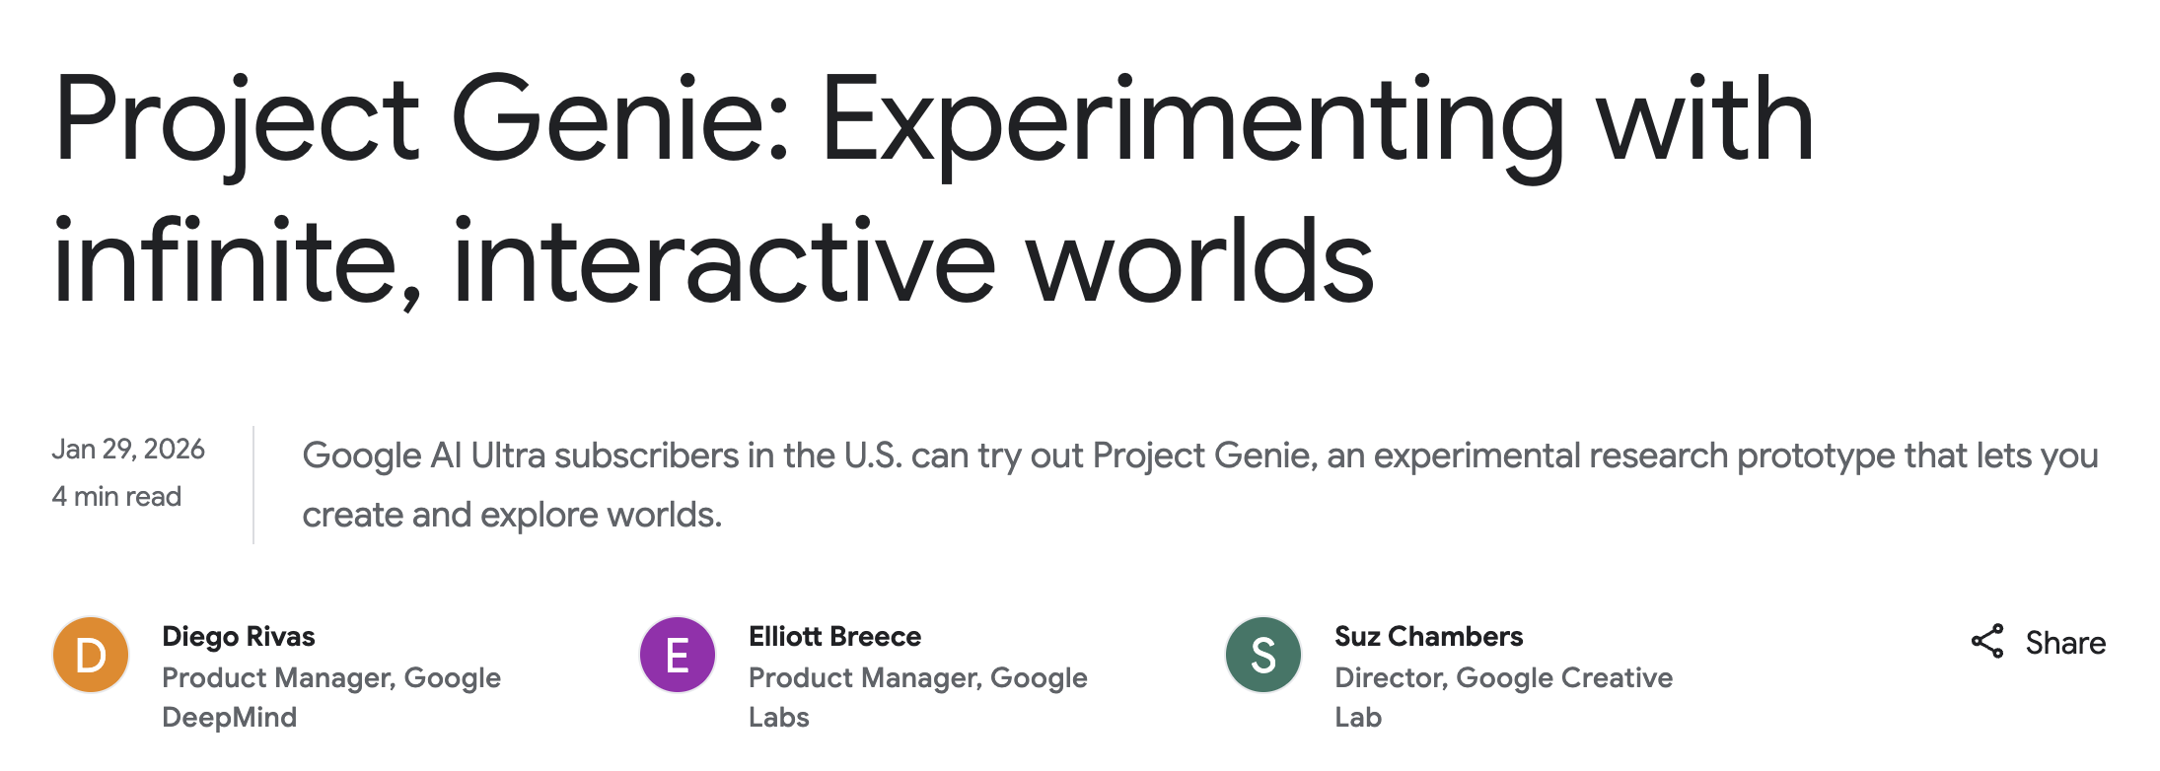This screenshot has height=771, width=2160.
Task: Click "Product Manager, Google Labs" role text
Action: click(x=917, y=696)
